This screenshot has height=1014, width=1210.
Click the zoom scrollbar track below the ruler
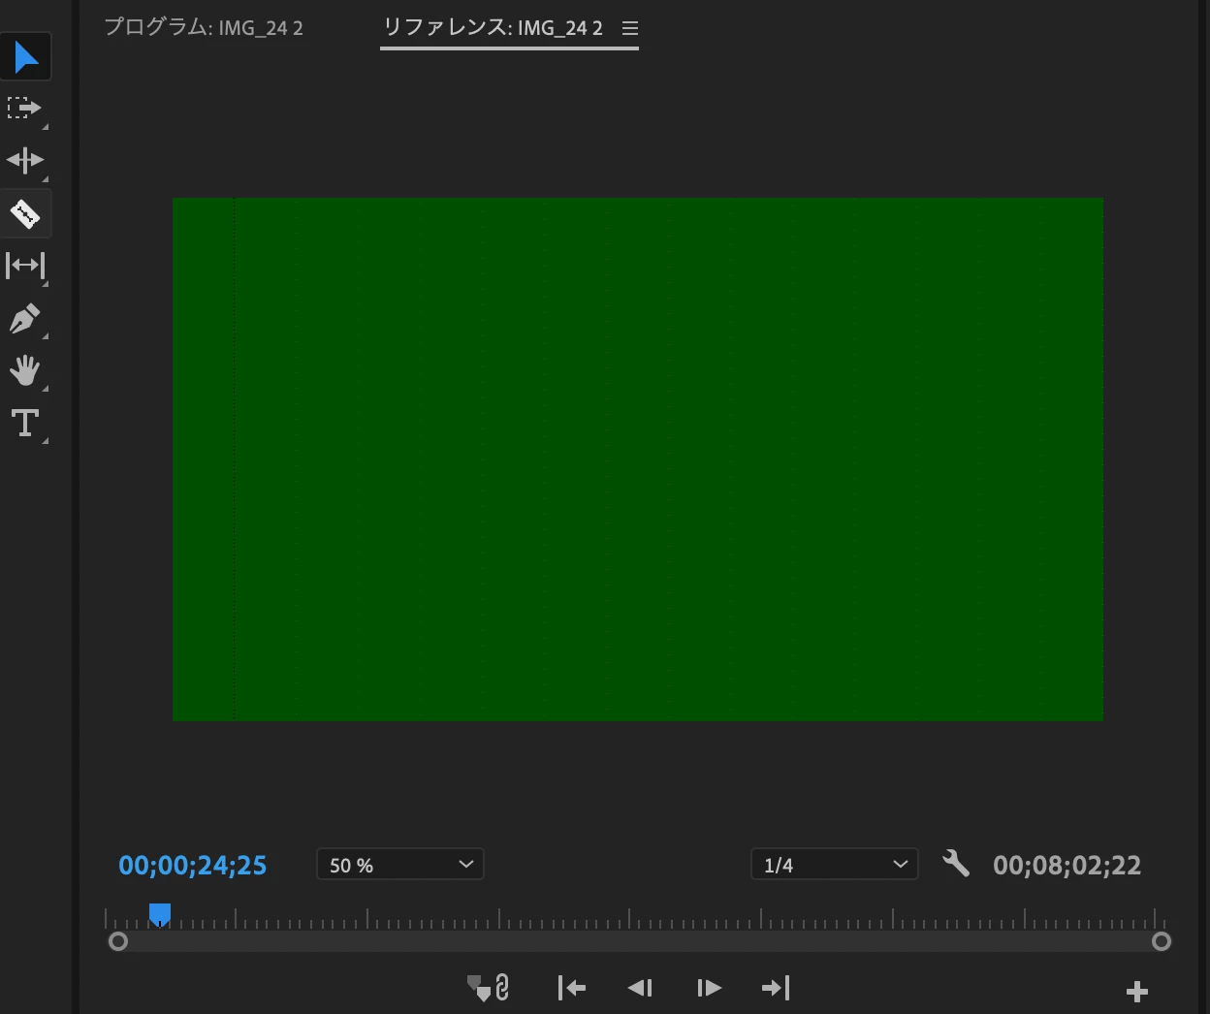click(640, 941)
